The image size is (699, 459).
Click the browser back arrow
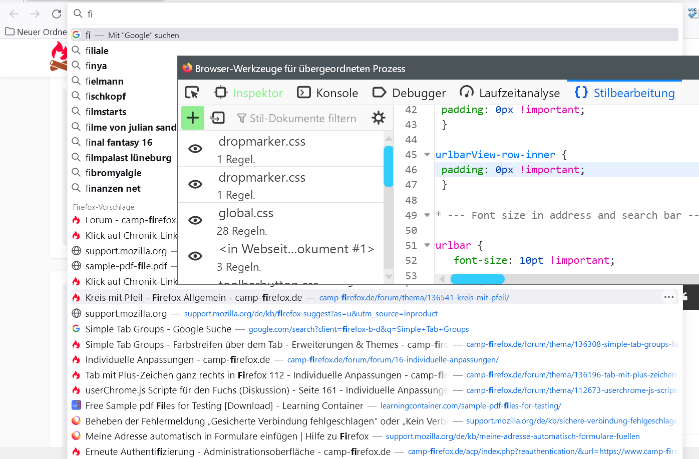point(14,14)
